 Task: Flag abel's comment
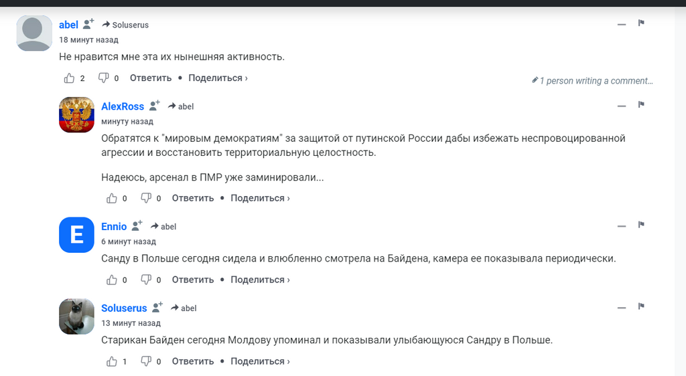point(641,23)
